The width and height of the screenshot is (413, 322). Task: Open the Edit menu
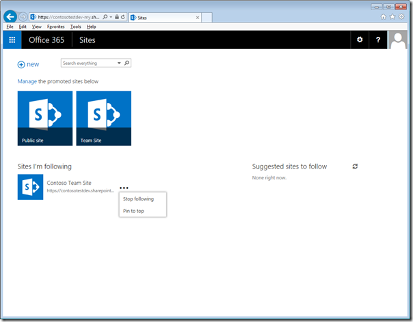click(x=23, y=27)
